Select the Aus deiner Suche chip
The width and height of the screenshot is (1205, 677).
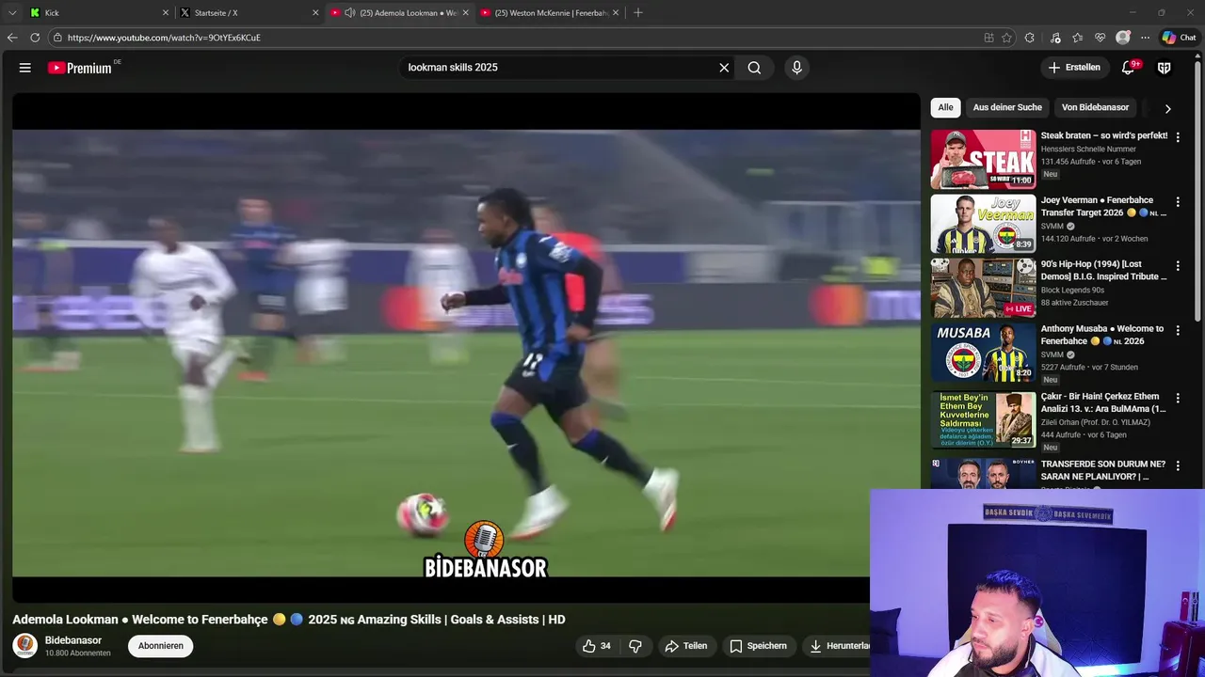tap(1007, 107)
